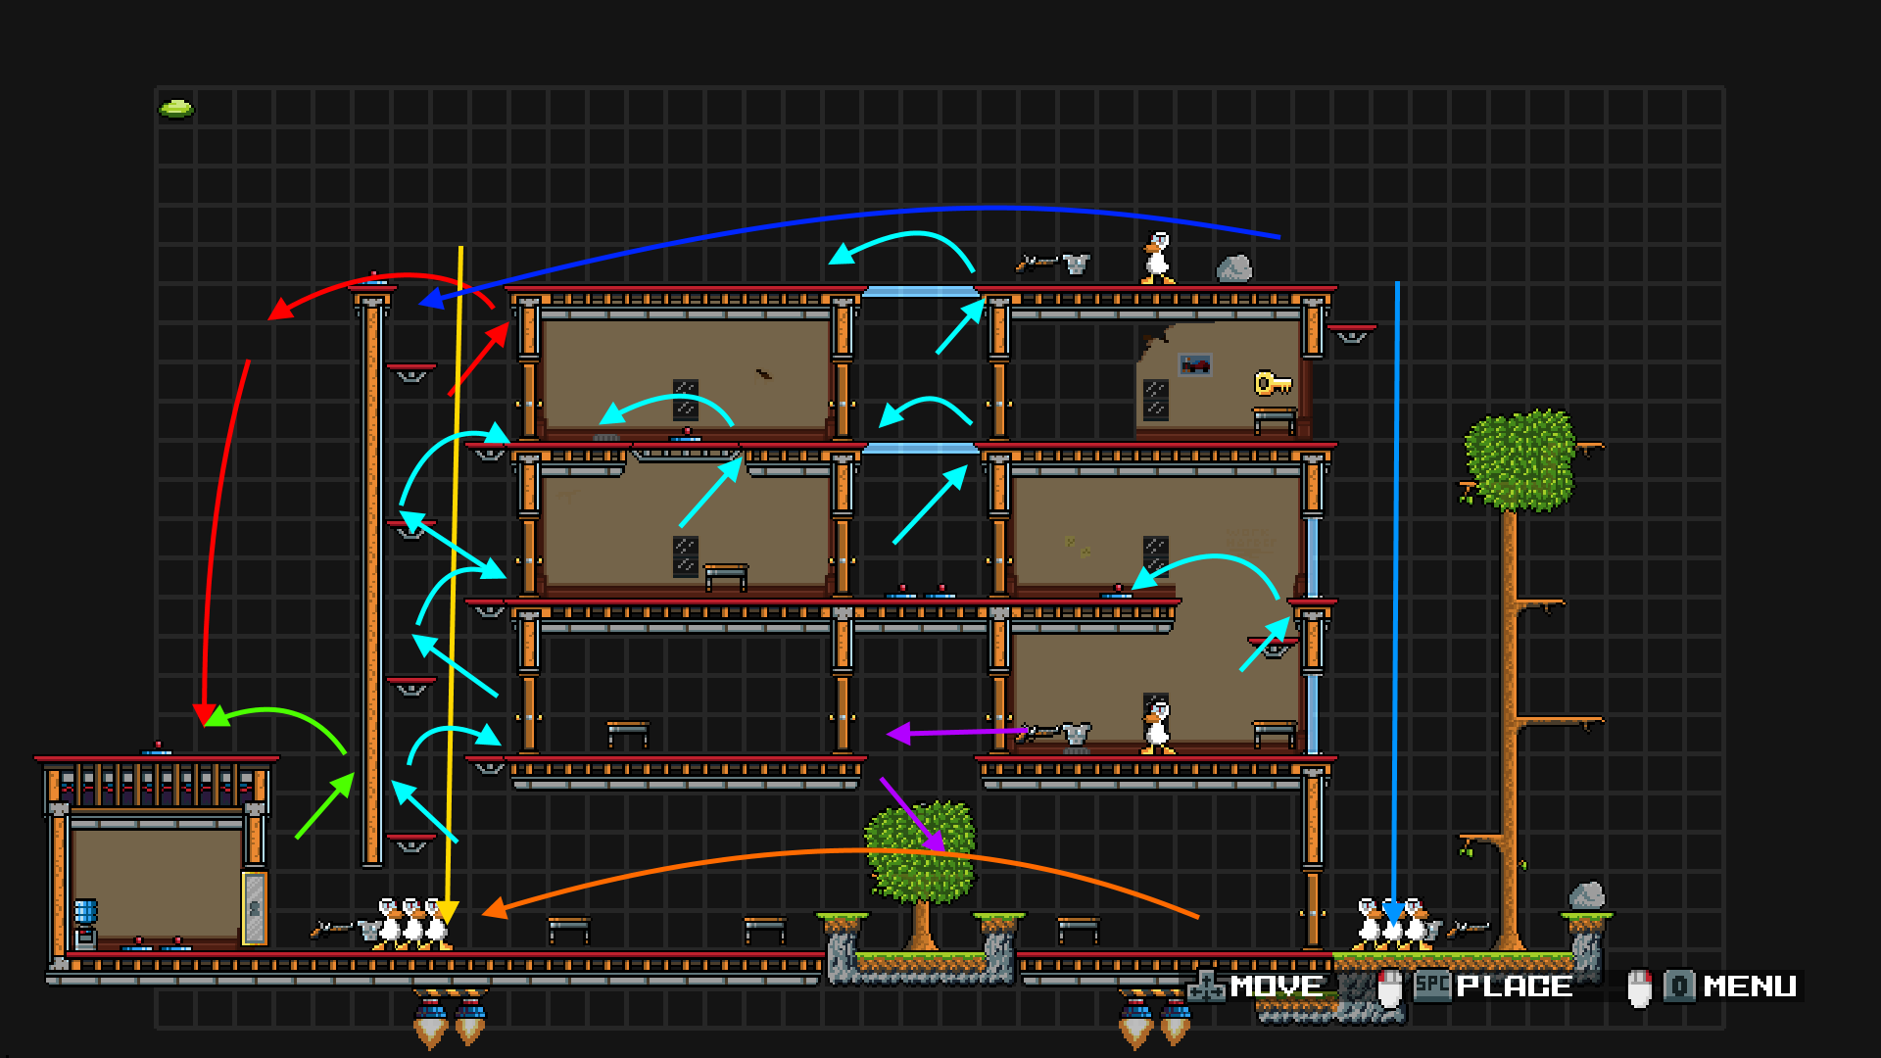Screen dimensions: 1881x1058
Task: Select the door of the bottom-left building
Action: [x=255, y=908]
